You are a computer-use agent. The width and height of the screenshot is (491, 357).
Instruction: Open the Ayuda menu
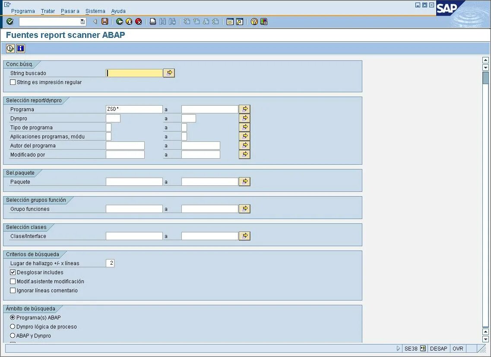[118, 11]
